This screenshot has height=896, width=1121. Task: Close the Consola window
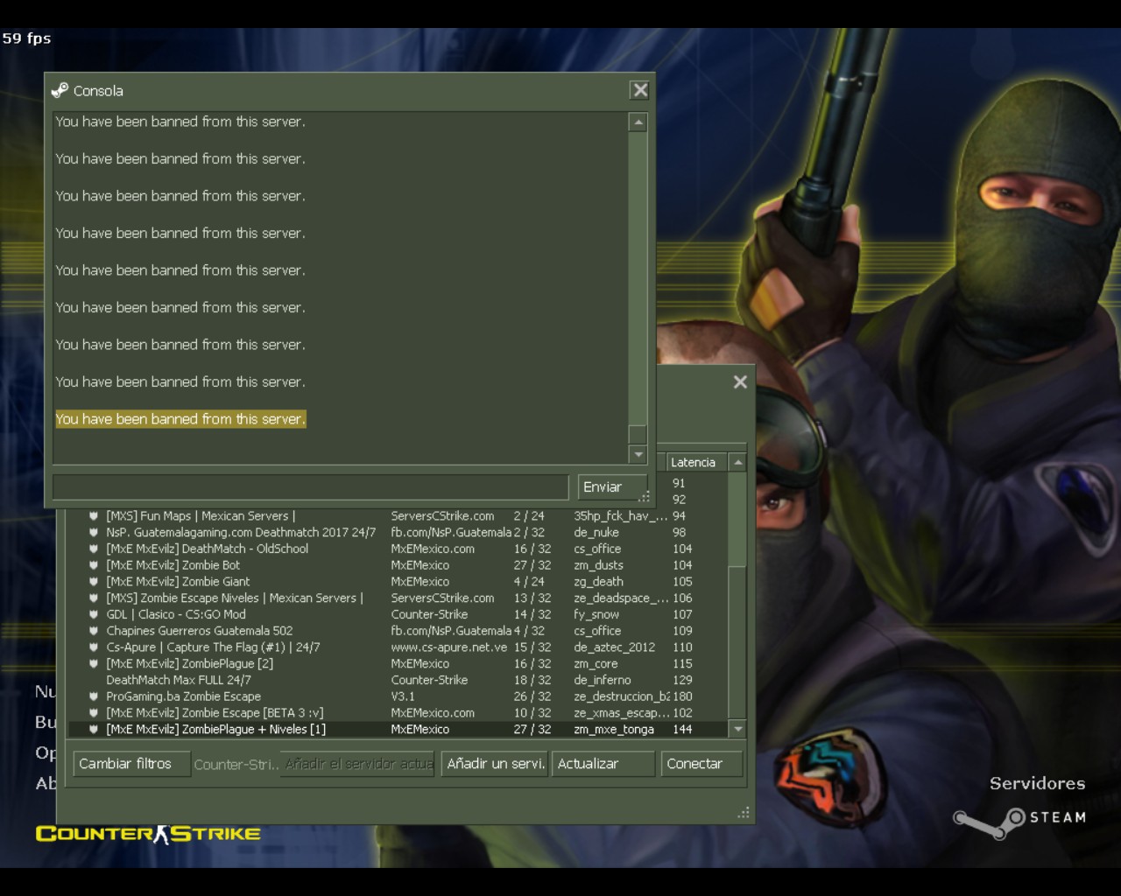[x=640, y=90]
